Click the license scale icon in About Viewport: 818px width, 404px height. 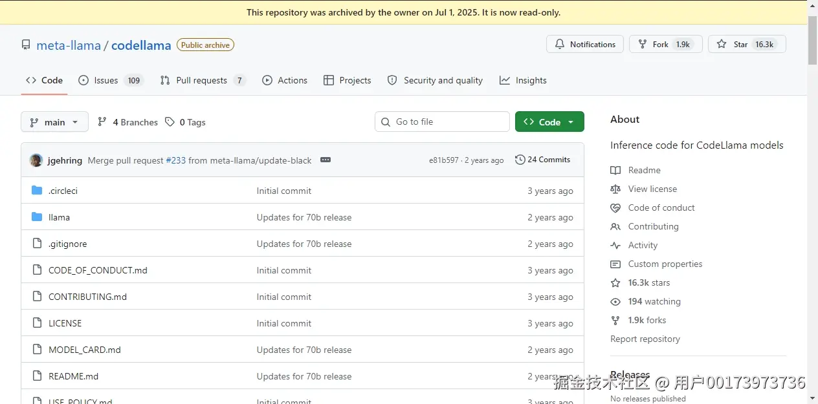click(615, 189)
